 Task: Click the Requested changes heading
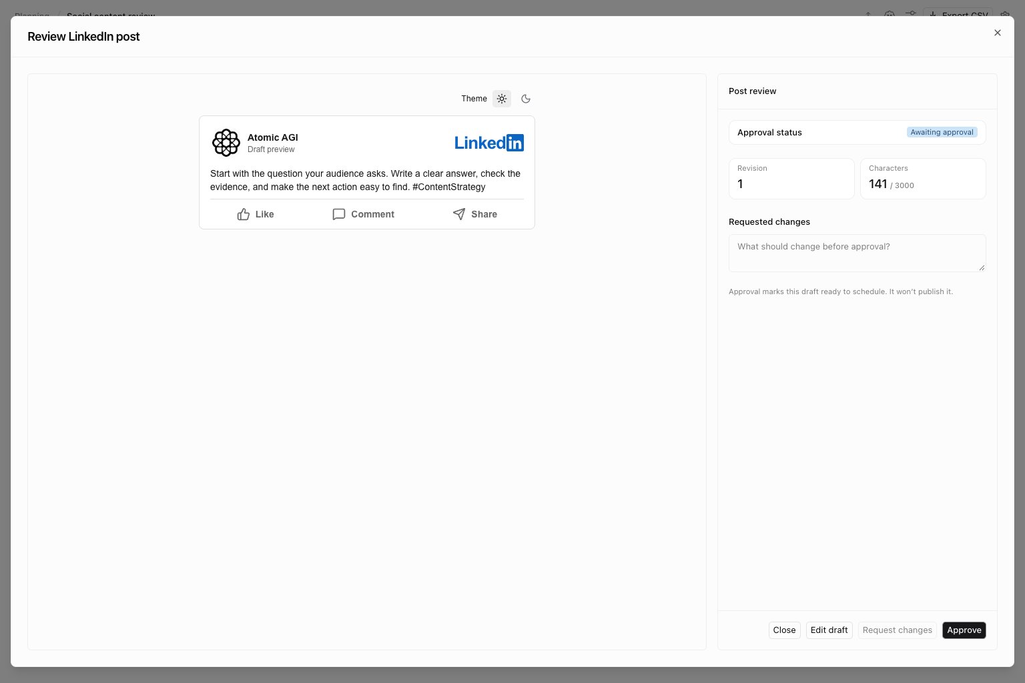(x=769, y=222)
